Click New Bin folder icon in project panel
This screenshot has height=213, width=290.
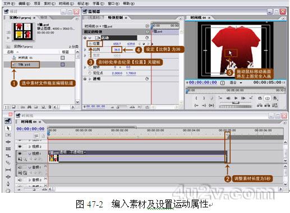tap(36, 107)
